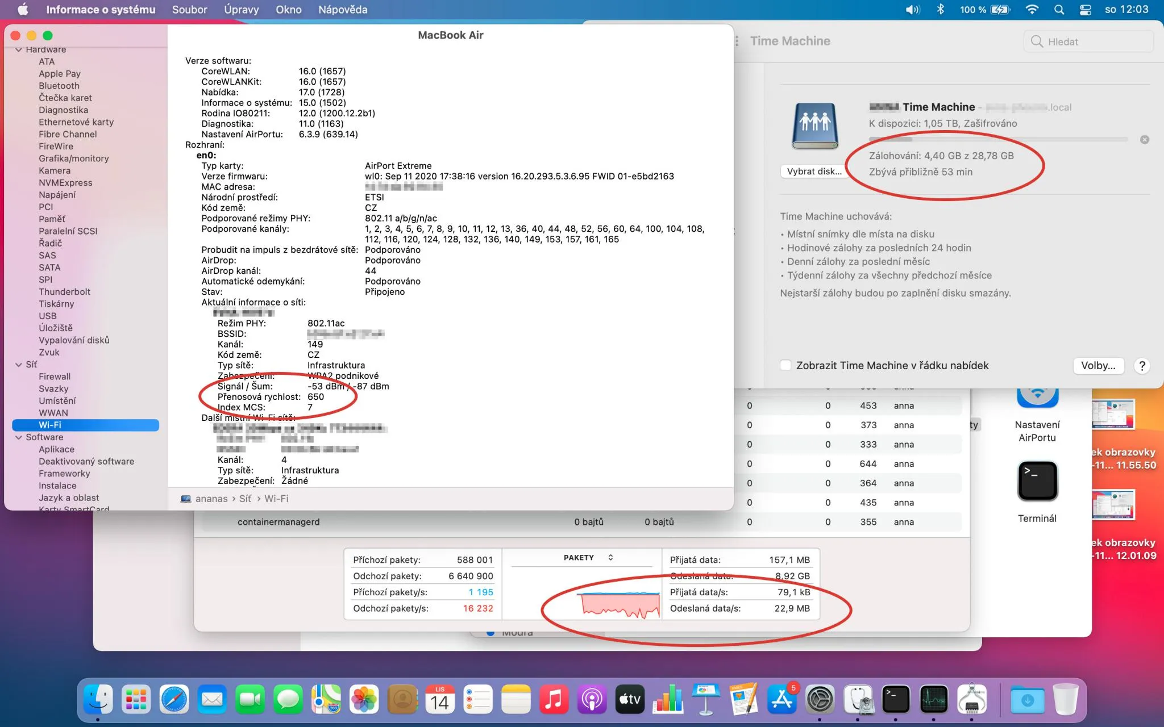Open the Downloads folder in the Dock
1164x727 pixels.
coord(1028,699)
